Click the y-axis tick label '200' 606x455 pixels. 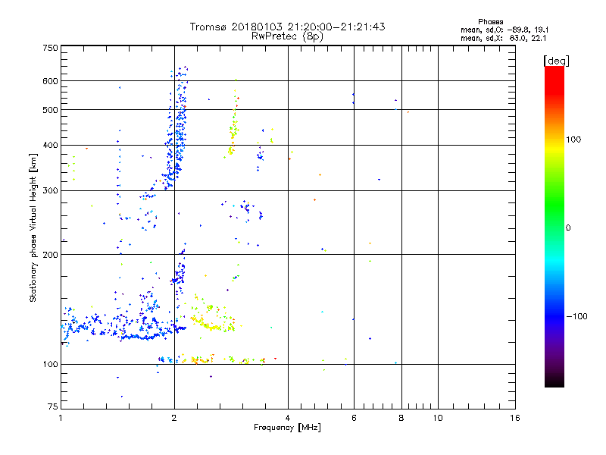50,255
